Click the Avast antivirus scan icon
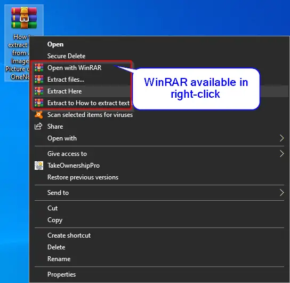The width and height of the screenshot is (290, 283). [x=39, y=115]
